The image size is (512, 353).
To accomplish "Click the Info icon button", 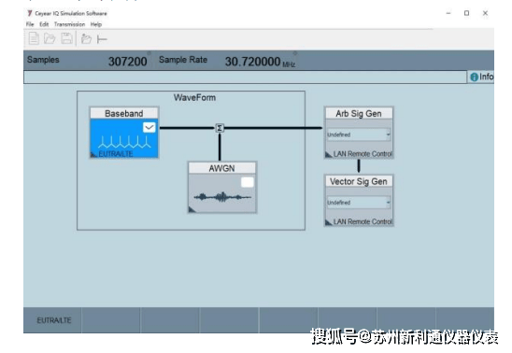I will [481, 77].
